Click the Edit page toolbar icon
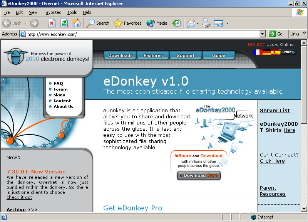 pyautogui.click(x=218, y=23)
